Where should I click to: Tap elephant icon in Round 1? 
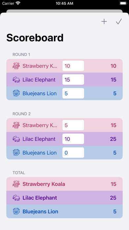pos(16,80)
